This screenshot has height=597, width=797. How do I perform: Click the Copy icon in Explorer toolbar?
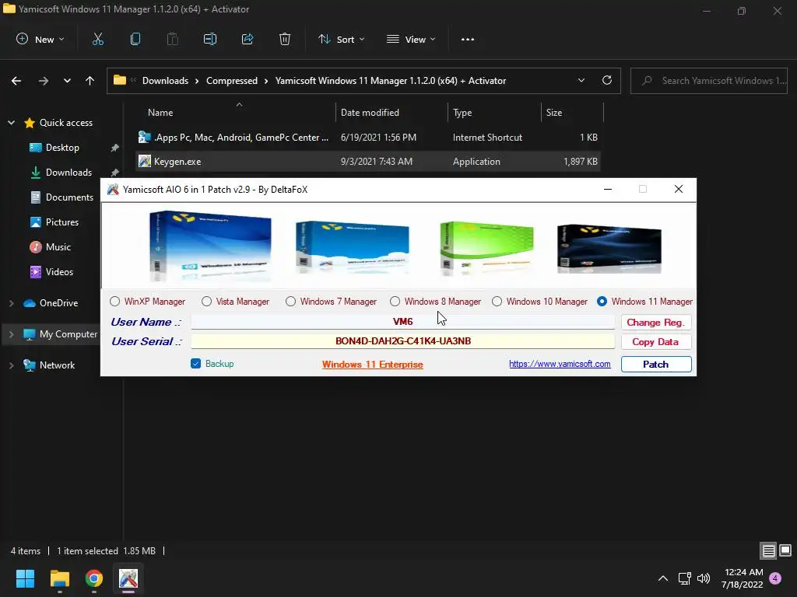(x=135, y=39)
